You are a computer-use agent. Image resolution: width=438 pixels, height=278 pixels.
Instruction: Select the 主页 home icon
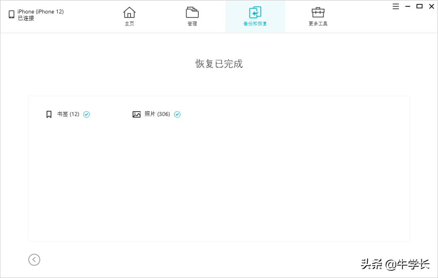click(x=129, y=13)
